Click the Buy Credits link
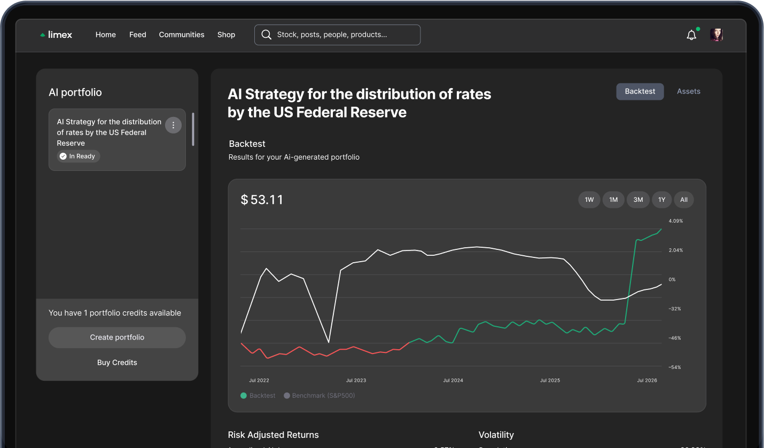Image resolution: width=764 pixels, height=448 pixels. (117, 363)
